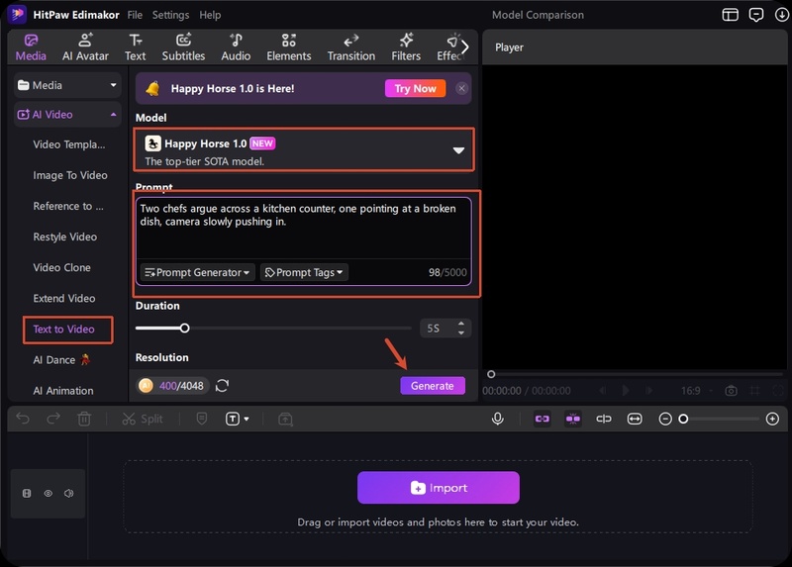This screenshot has height=567, width=792.
Task: Open the Settings menu
Action: [x=170, y=15]
